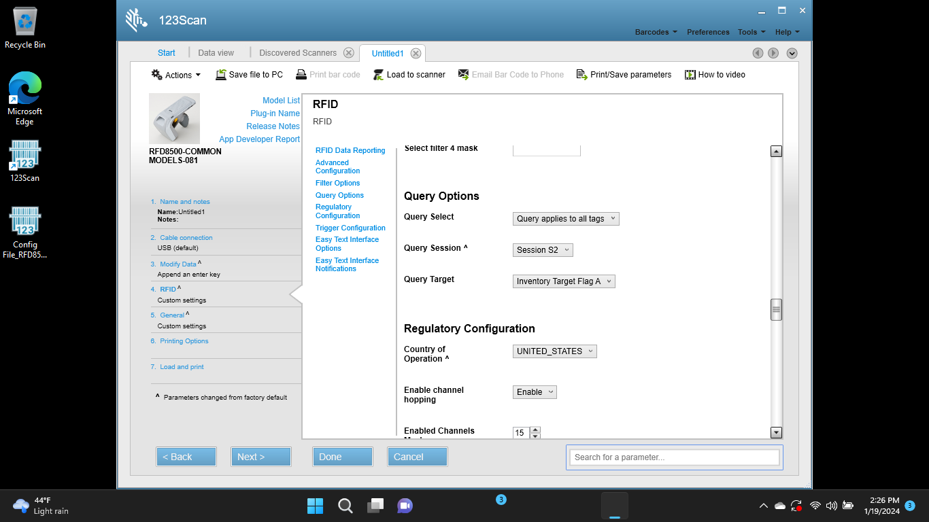The width and height of the screenshot is (929, 522).
Task: Open the Country of Operation dropdown
Action: (554, 351)
